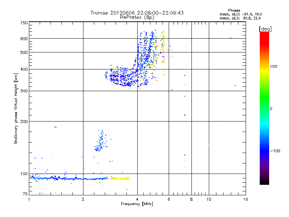Click the colorbar tick label '-100'
Image resolution: width=289 pixels, height=217 pixels.
(275, 151)
